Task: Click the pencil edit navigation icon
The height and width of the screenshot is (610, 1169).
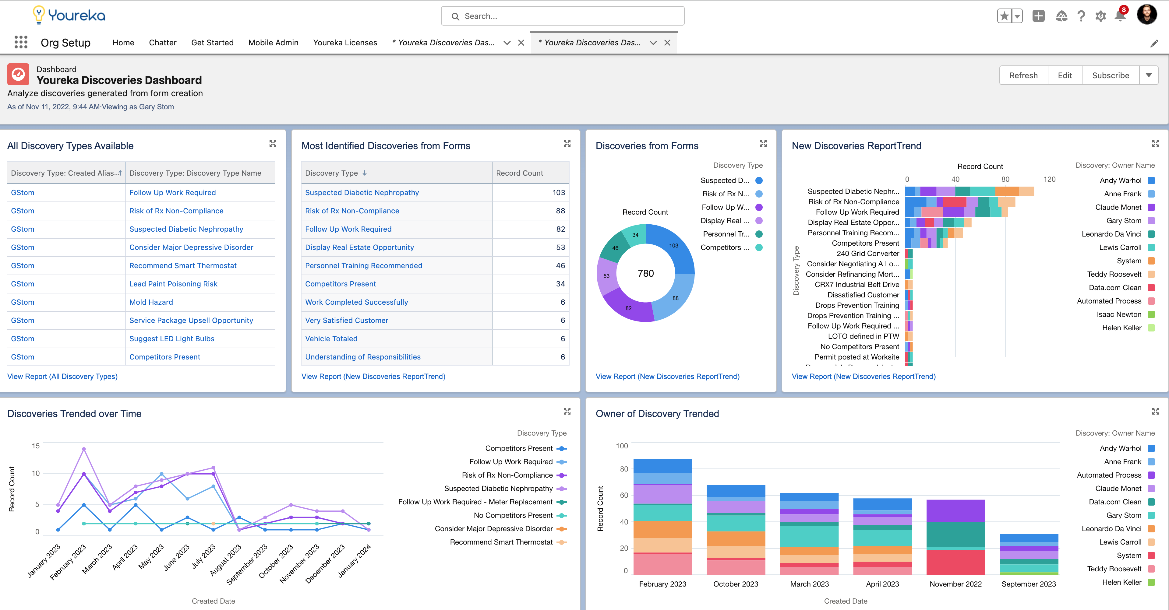Action: [1154, 44]
